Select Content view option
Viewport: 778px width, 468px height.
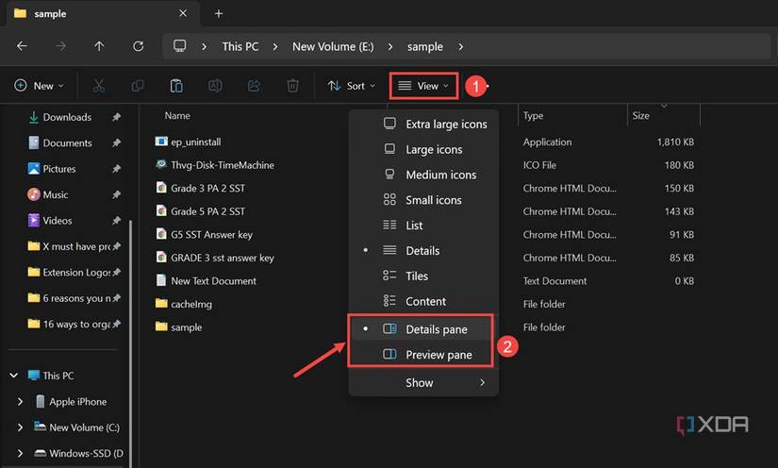(x=423, y=301)
